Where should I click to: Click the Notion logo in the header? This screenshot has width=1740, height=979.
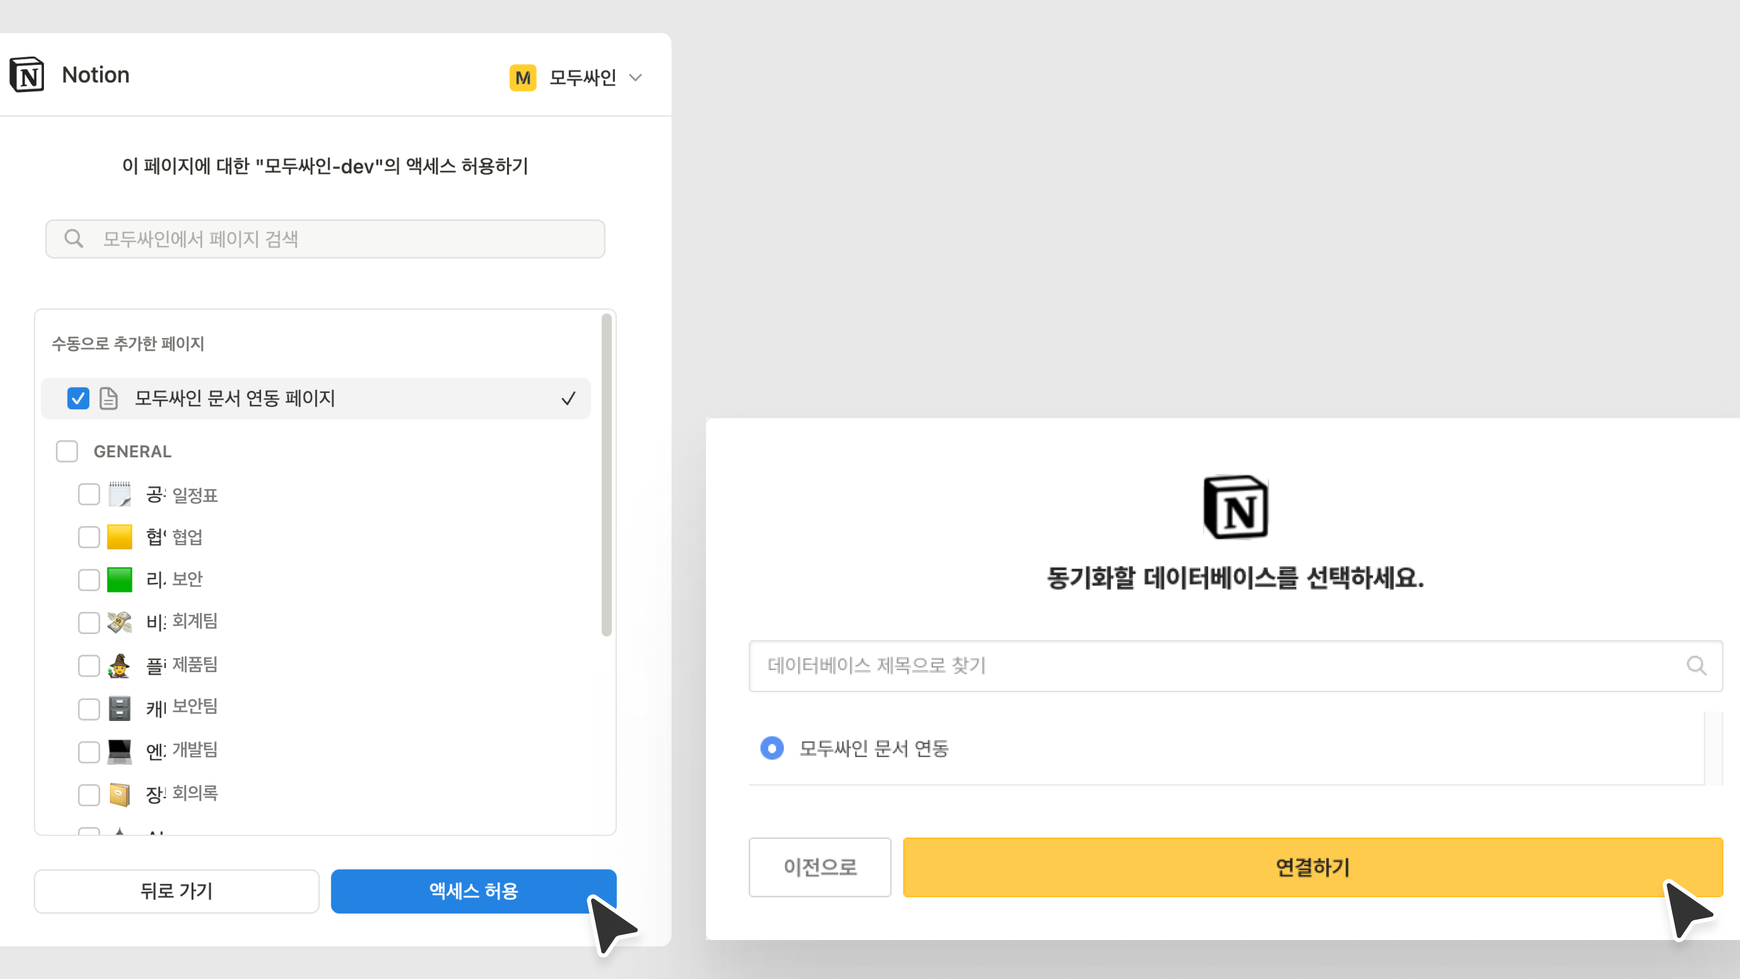pos(27,75)
